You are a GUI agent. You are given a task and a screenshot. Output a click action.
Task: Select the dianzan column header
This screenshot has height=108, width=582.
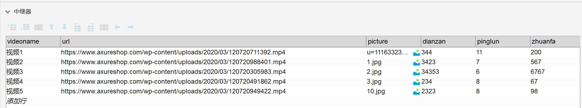click(448, 41)
